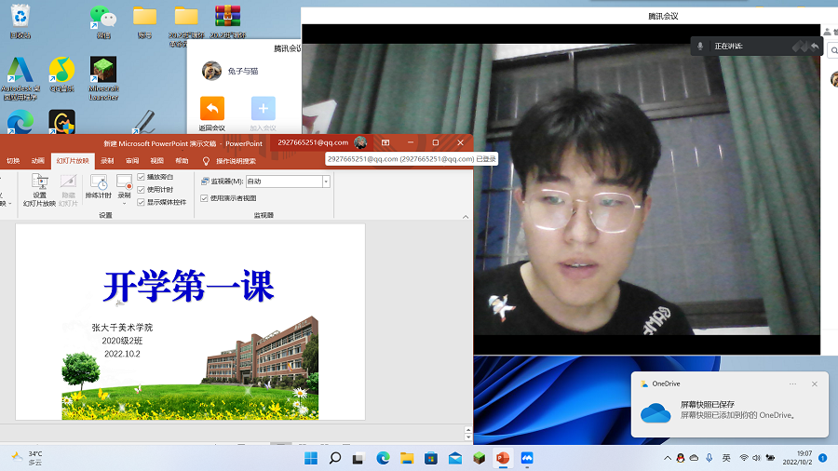Show hidden system tray icons
This screenshot has height=471, width=838.
tap(668, 458)
